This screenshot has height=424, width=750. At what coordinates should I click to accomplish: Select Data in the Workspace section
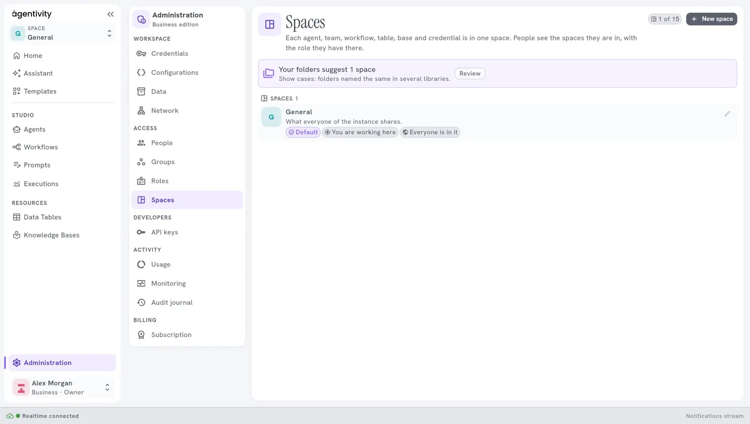pos(187,91)
